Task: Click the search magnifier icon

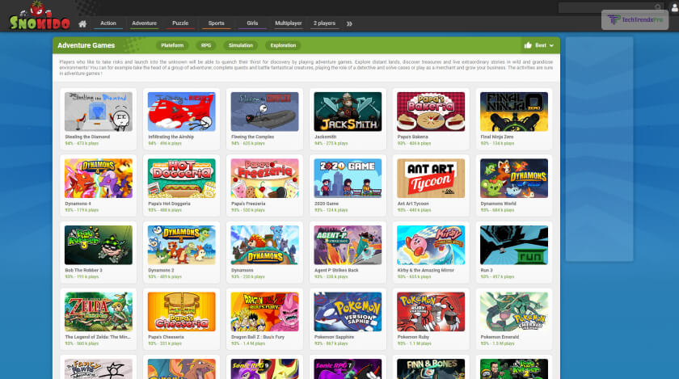Action: (658, 7)
